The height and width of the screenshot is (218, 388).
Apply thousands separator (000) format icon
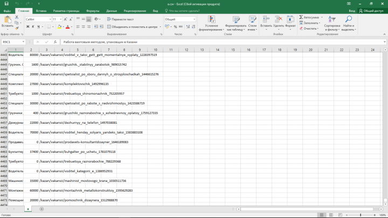pos(181,27)
